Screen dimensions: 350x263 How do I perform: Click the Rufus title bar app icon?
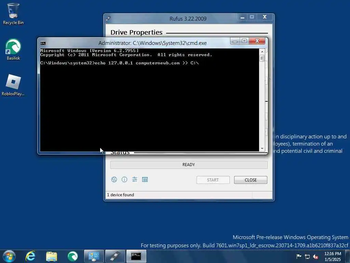tap(108, 19)
